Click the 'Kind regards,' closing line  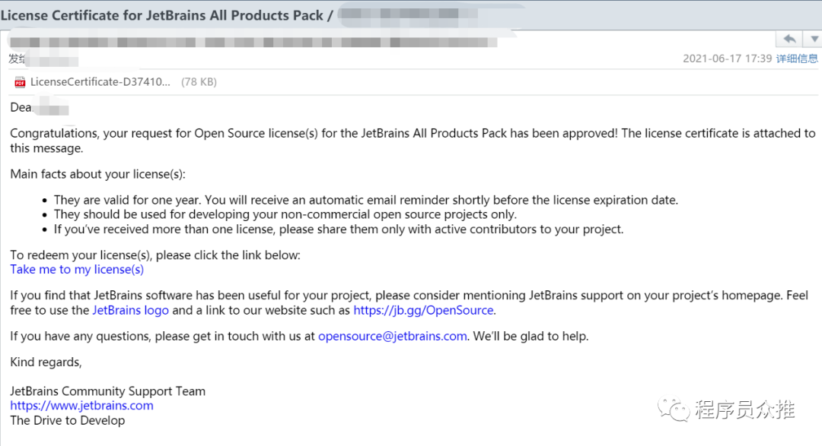[46, 362]
